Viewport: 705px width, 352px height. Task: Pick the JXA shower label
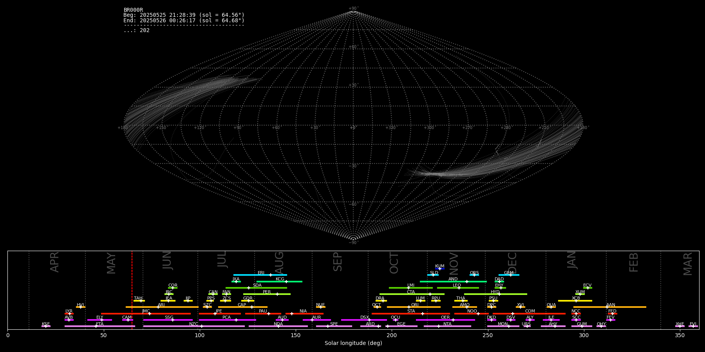tap(235, 279)
